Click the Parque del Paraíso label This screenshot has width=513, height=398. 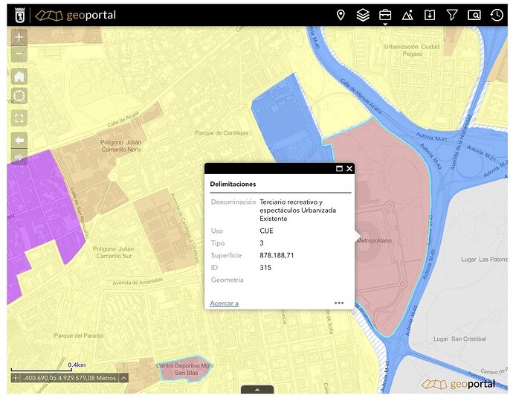[x=79, y=336]
